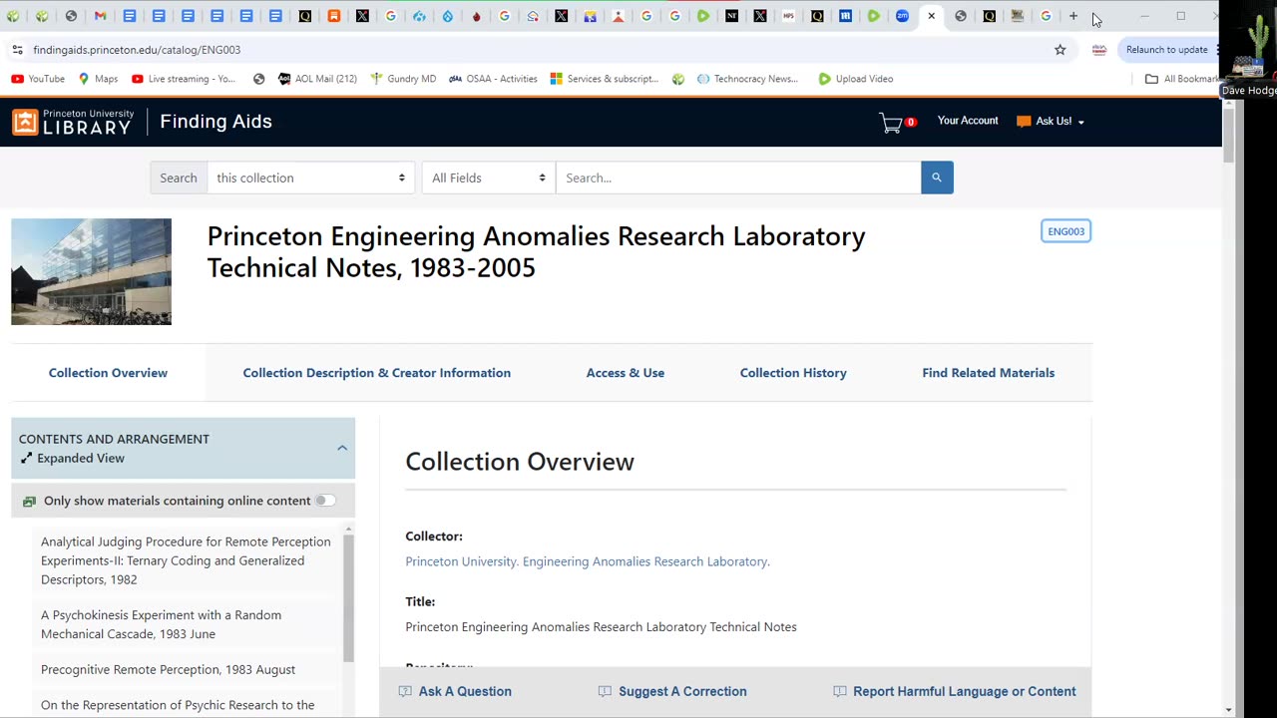Toggle only show online content switch
Image resolution: width=1277 pixels, height=718 pixels.
(x=325, y=501)
